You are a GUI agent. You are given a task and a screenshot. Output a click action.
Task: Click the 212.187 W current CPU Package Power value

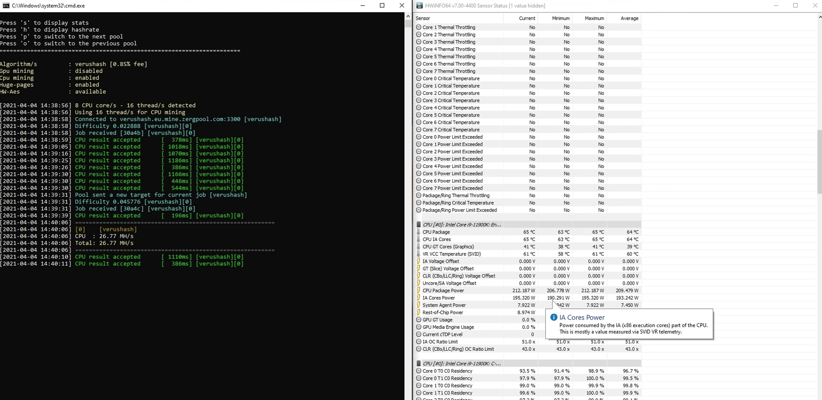pos(524,290)
